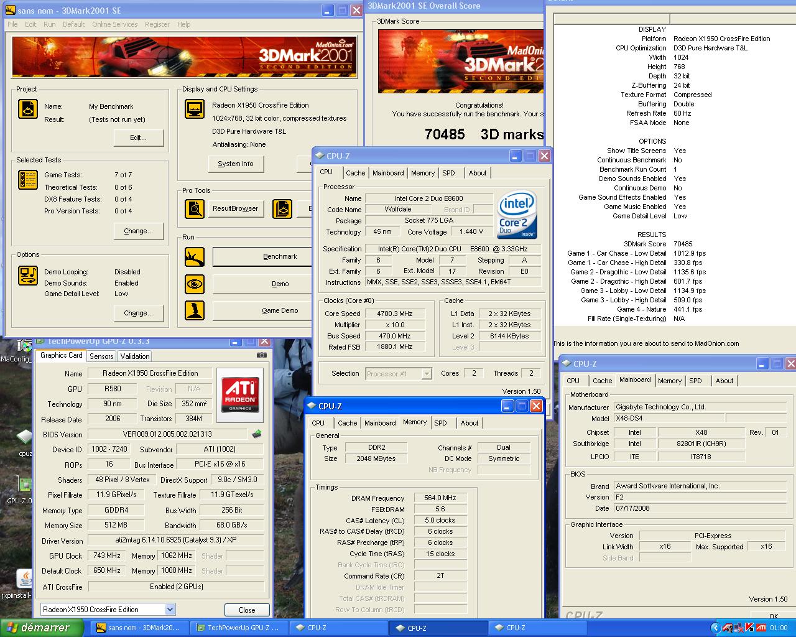The width and height of the screenshot is (796, 637).
Task: Open the SPD tab in CPU-Z memory window
Action: point(440,423)
